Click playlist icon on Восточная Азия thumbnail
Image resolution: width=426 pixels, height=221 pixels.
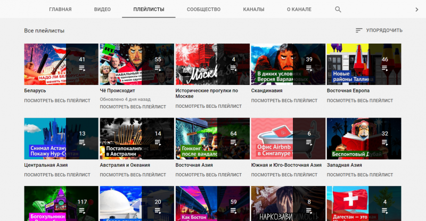[x=233, y=142]
